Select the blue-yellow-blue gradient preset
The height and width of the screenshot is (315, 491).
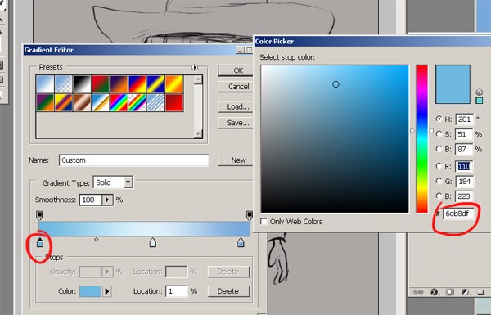(156, 84)
